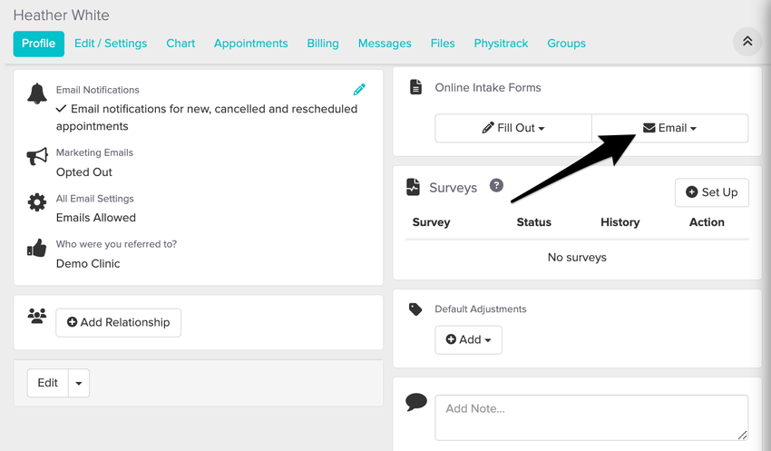Click the Marketing Emails label
The width and height of the screenshot is (771, 451).
pyautogui.click(x=94, y=152)
